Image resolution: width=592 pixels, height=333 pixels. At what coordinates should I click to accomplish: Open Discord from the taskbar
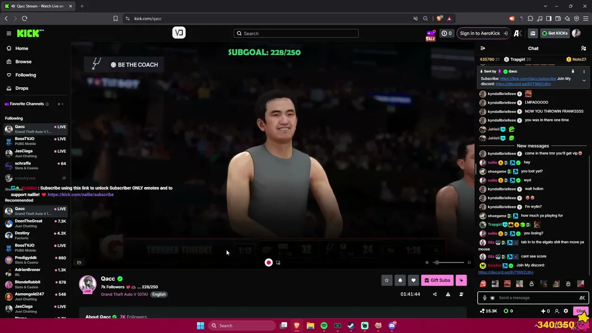392,326
